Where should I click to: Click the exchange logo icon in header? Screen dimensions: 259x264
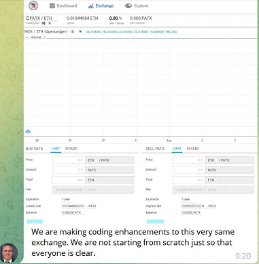coord(33,5)
